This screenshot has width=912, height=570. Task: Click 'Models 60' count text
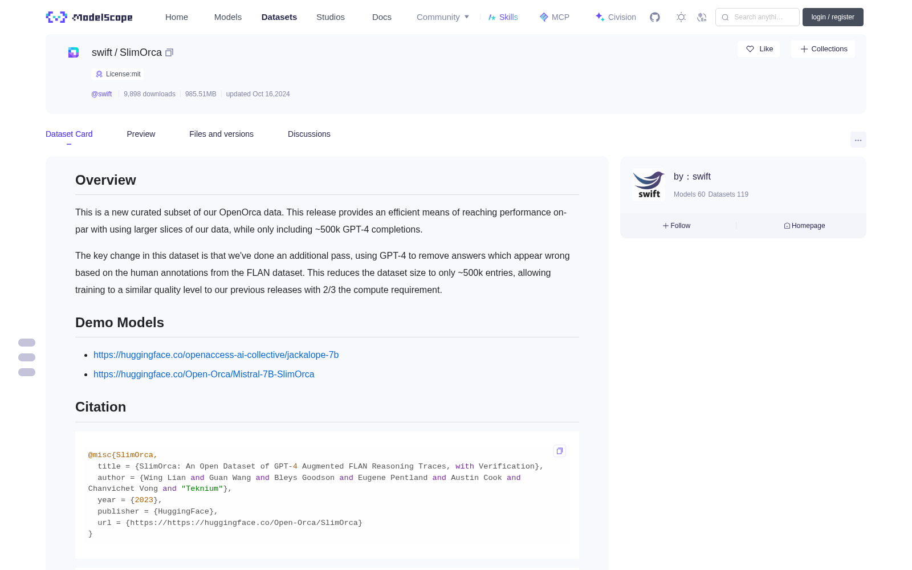pyautogui.click(x=689, y=194)
